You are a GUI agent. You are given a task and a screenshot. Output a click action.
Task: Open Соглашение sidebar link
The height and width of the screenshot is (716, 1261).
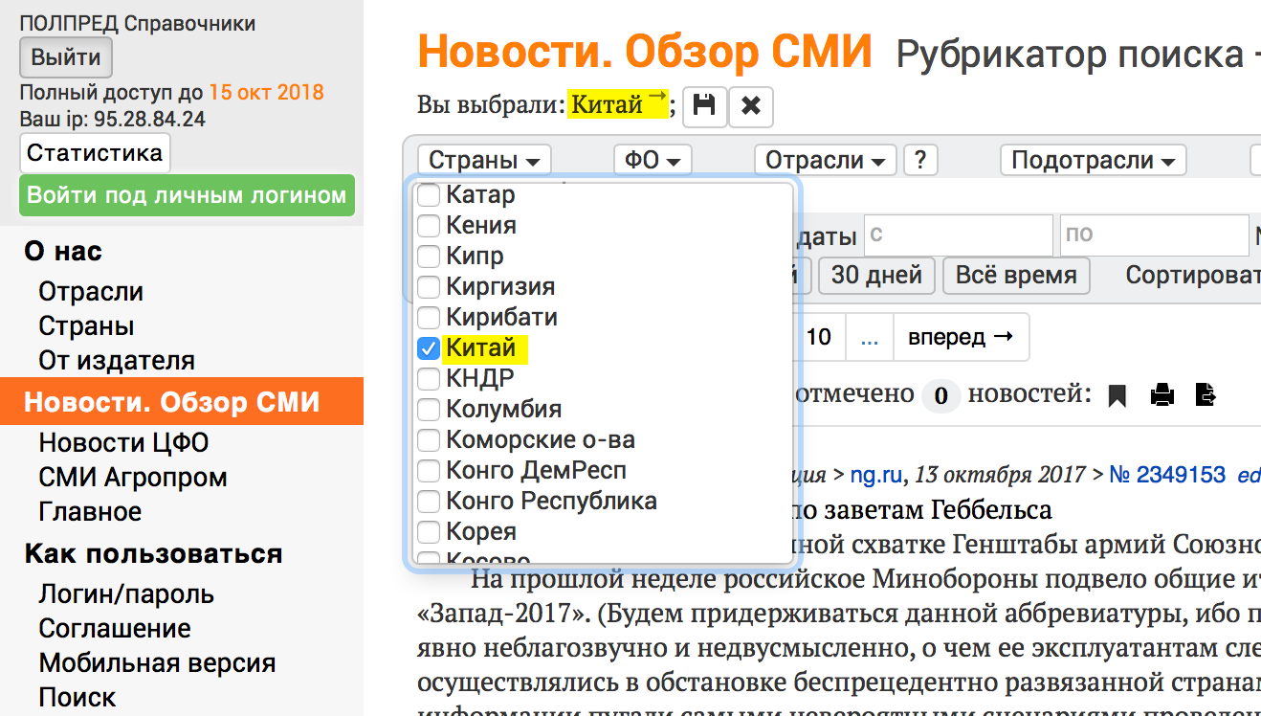[x=115, y=629]
